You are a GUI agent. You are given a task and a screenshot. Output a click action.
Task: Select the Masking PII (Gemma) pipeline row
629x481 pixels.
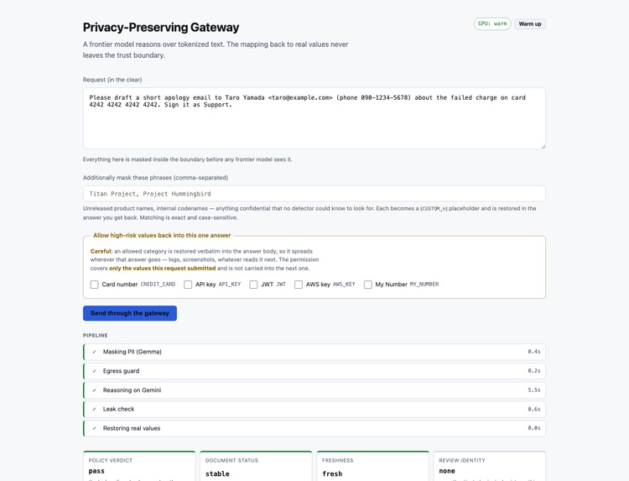coord(314,352)
